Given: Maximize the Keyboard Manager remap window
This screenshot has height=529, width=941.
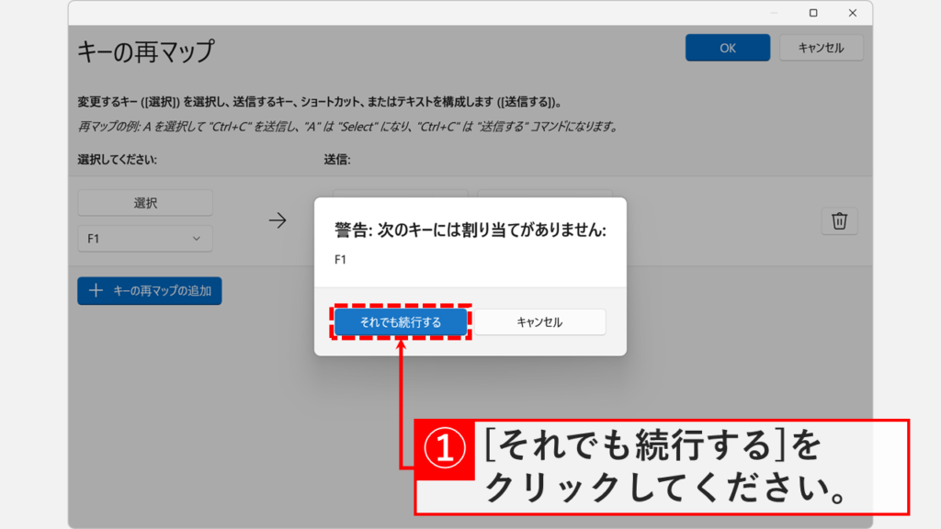Looking at the screenshot, I should (x=811, y=14).
